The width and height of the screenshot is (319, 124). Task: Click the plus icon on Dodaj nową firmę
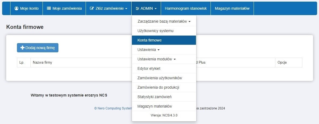[x=23, y=48]
